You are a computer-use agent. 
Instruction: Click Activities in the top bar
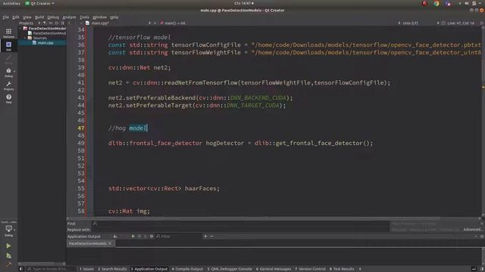(11, 3)
